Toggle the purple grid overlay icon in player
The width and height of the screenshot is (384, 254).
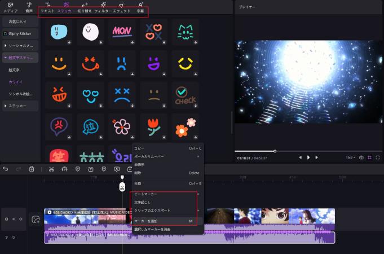pyautogui.click(x=369, y=157)
